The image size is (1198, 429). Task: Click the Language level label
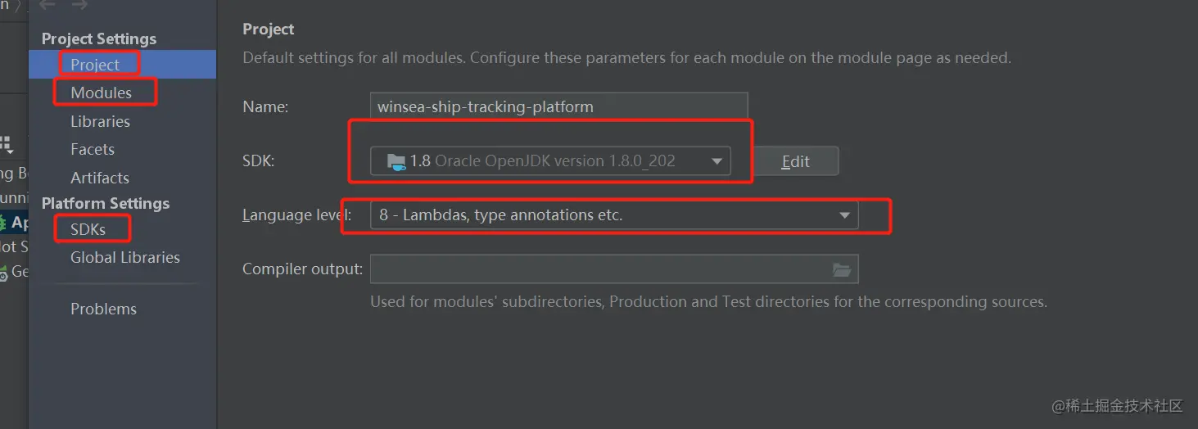(296, 215)
